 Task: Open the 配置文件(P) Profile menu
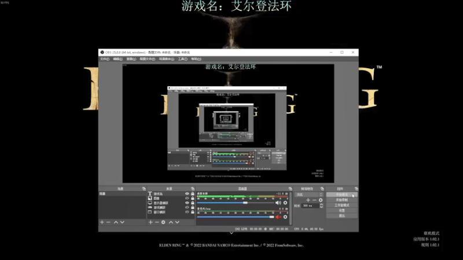point(148,59)
